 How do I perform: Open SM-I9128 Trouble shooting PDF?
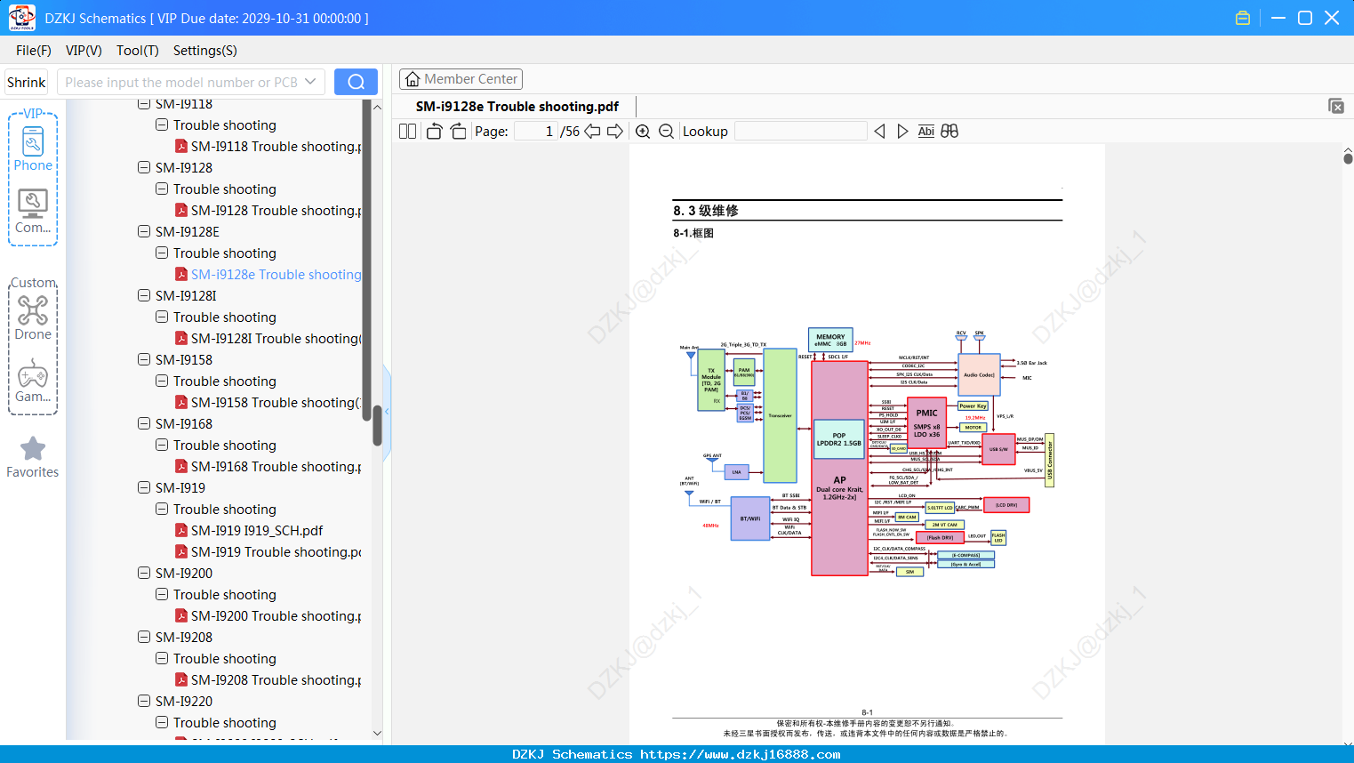click(268, 211)
